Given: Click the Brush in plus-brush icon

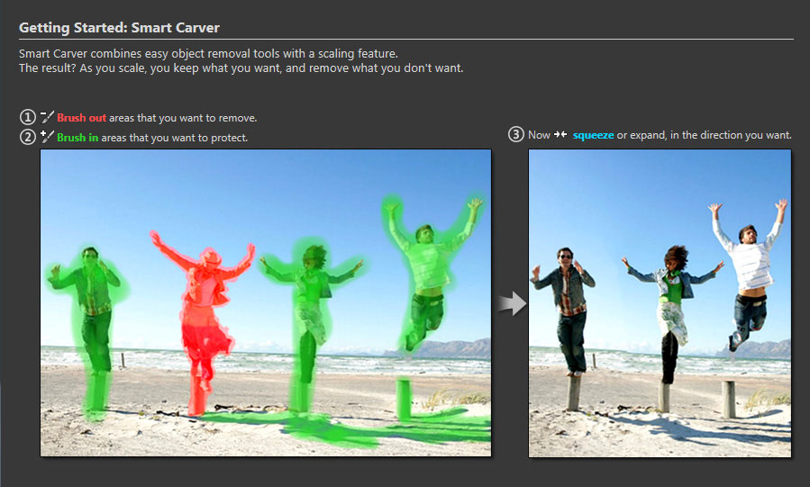Looking at the screenshot, I should click(x=48, y=137).
